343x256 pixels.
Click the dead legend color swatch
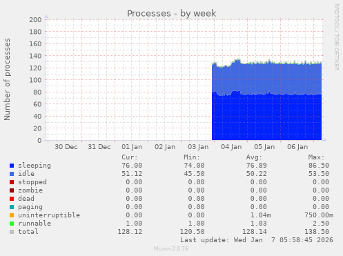click(x=12, y=199)
